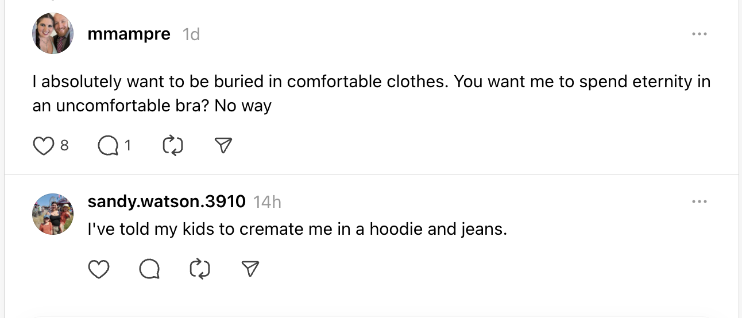Open sandy.watson.3910's profile via username
Viewport: 742px width, 318px height.
167,201
